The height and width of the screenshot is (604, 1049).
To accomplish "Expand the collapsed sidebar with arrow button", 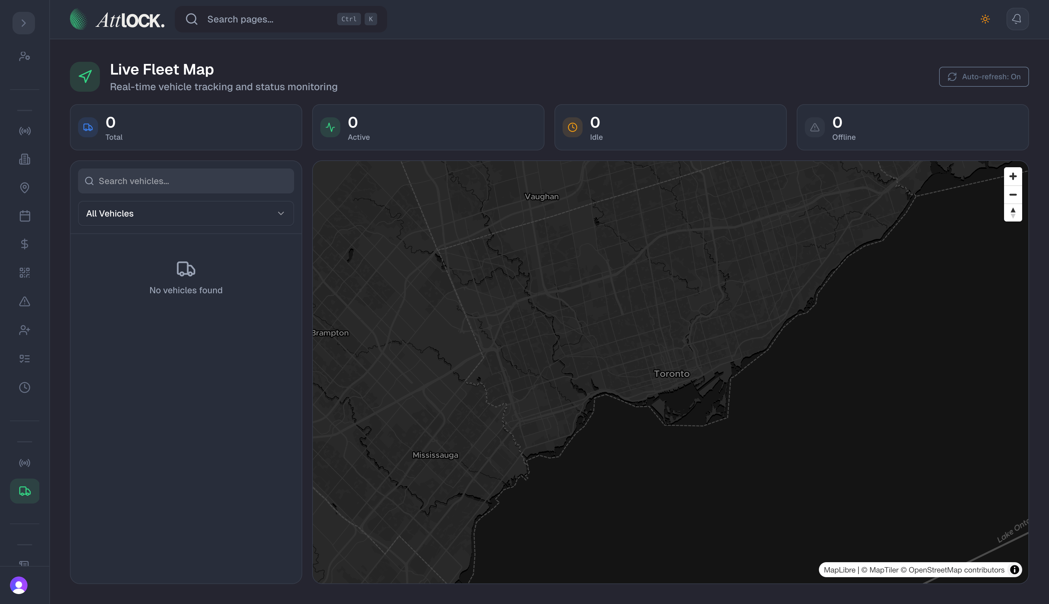I will [23, 23].
